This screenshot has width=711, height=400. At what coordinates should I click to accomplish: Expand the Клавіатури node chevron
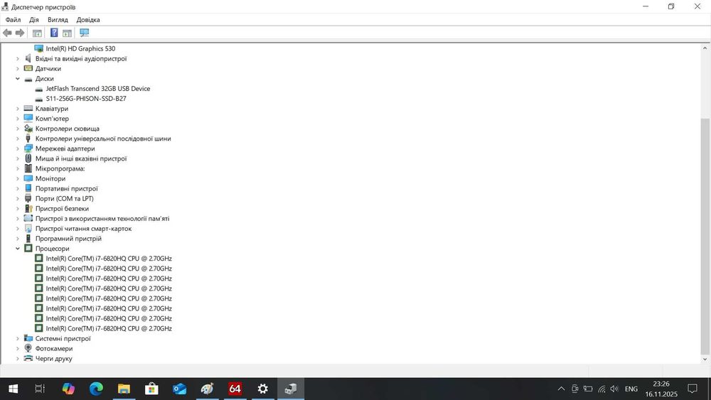pyautogui.click(x=18, y=108)
